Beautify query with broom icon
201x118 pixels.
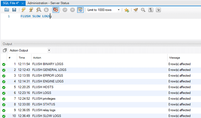click(136, 10)
